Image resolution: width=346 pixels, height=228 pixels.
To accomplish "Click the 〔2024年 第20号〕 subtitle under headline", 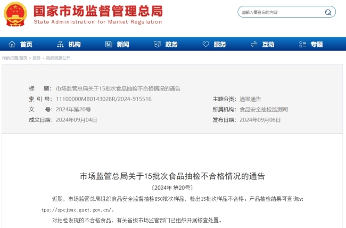I will click(172, 188).
